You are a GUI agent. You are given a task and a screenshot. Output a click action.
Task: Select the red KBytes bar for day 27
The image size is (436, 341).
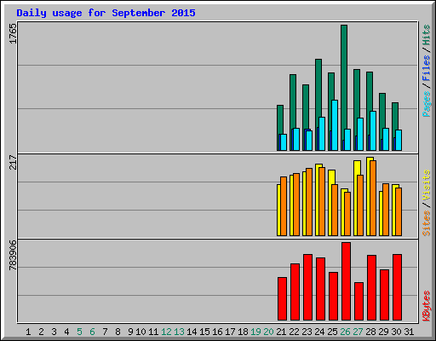click(x=359, y=301)
